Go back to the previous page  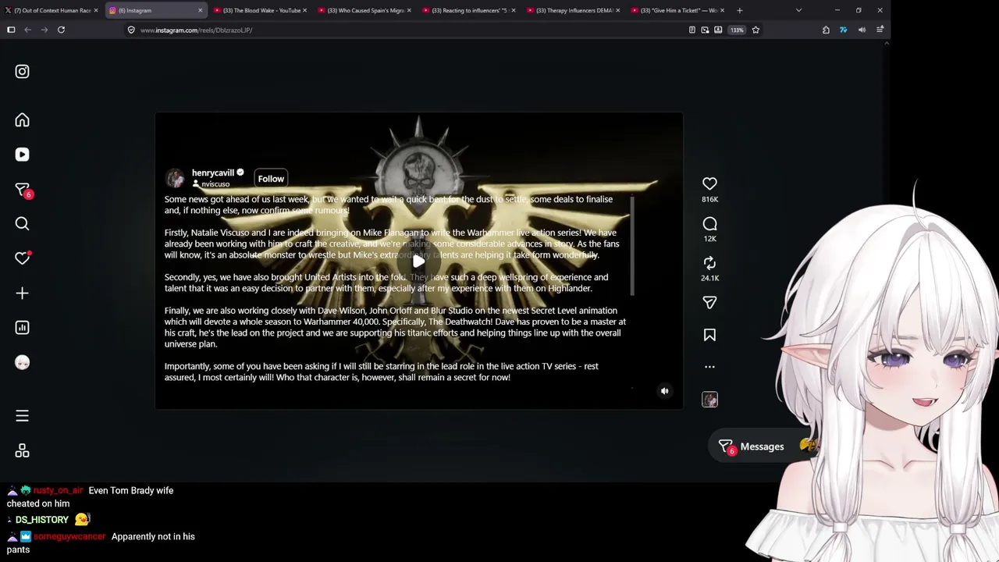[27, 30]
